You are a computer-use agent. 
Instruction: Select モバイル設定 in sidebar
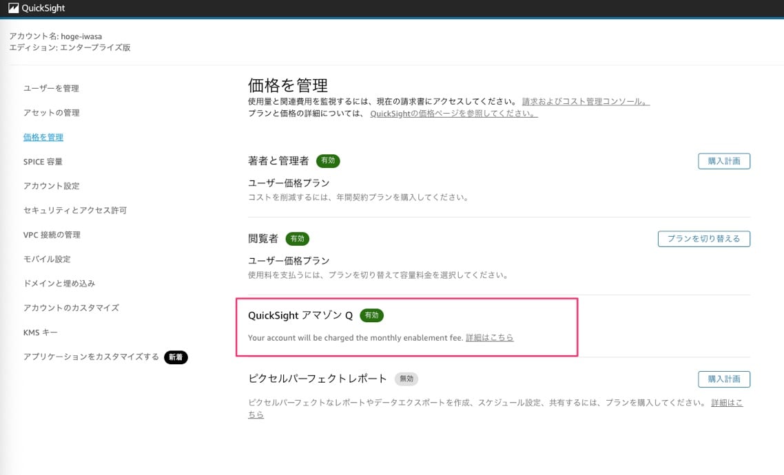[x=47, y=260]
